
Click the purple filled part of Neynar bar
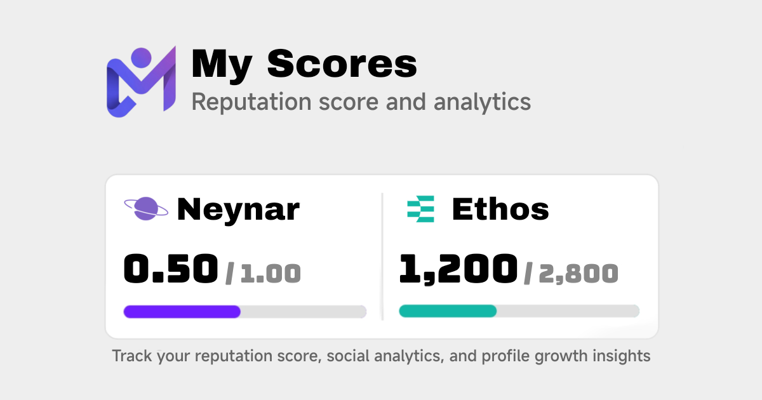tap(182, 312)
